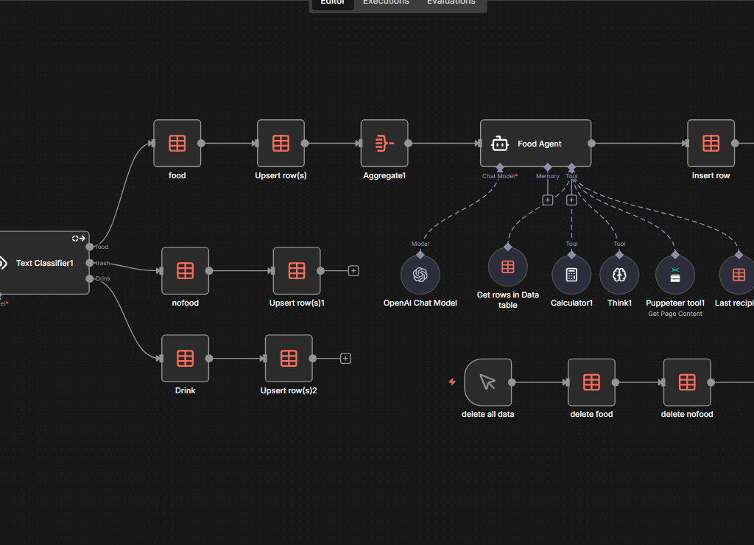Click the Insert row node
Viewport: 754px width, 545px height.
point(711,144)
